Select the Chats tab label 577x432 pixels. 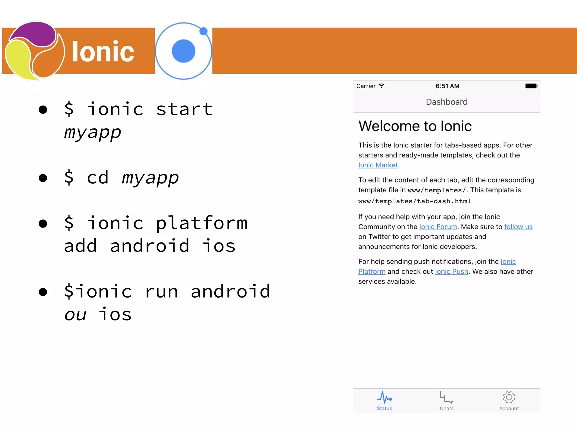coord(447,408)
